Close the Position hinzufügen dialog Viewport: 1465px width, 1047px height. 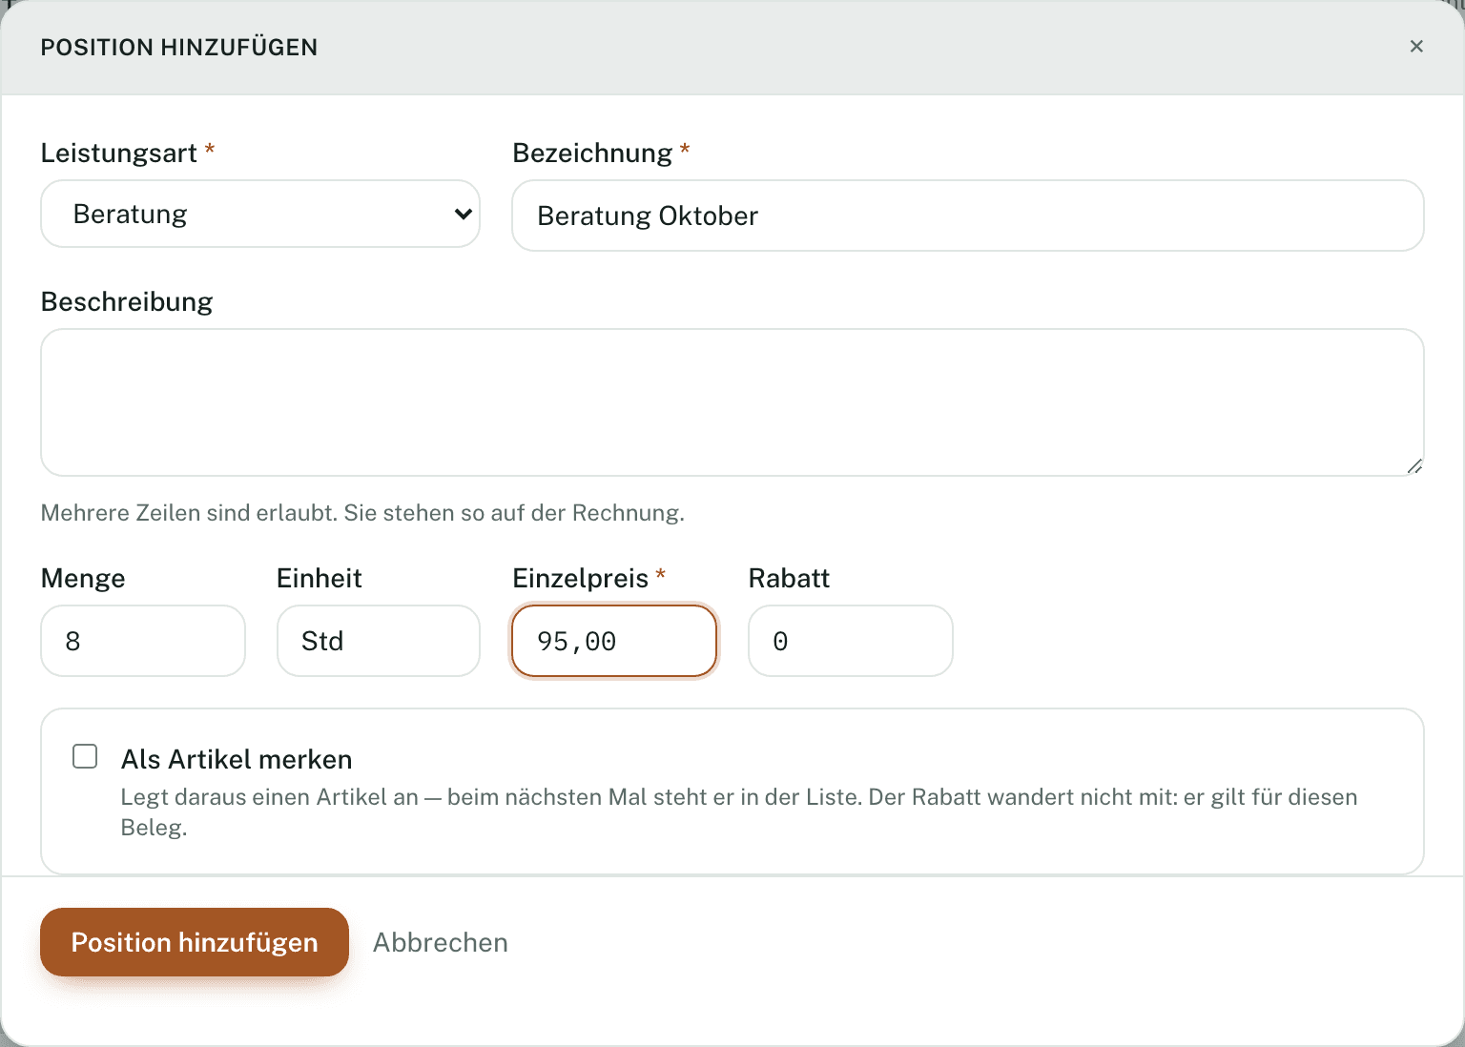1416,47
